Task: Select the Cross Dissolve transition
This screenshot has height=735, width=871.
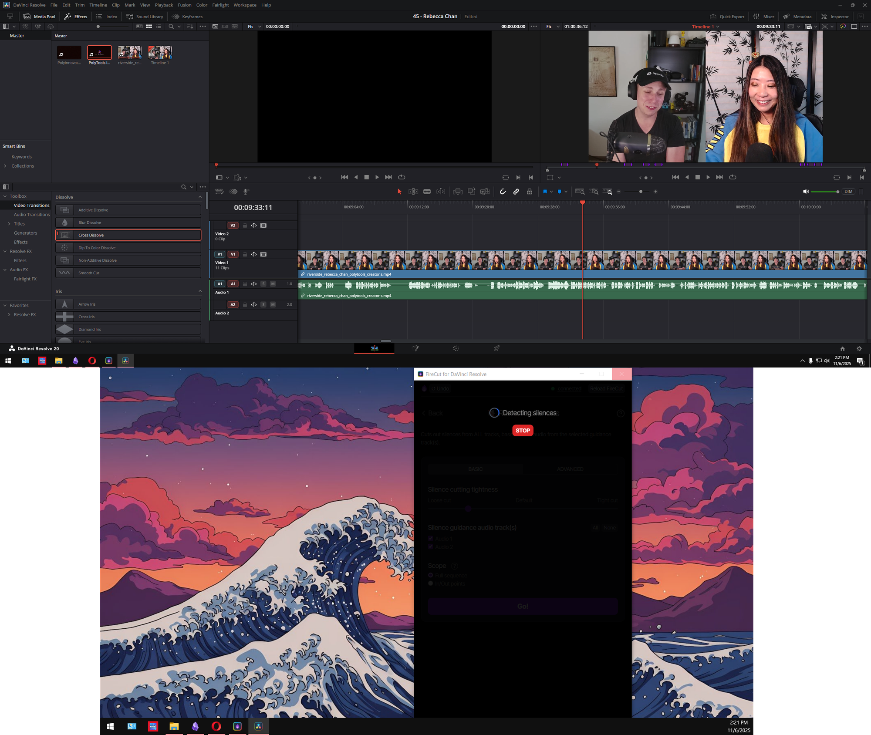Action: point(128,235)
